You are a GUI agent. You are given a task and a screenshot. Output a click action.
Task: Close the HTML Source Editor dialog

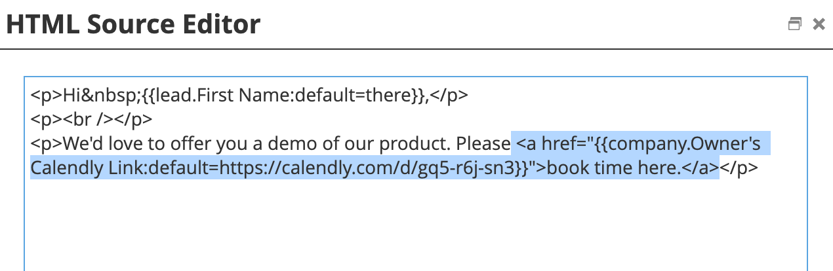[818, 25]
